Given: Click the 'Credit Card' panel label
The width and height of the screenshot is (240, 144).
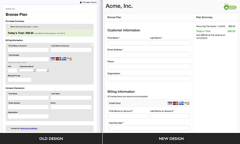Looking at the screenshot, I should click(x=115, y=103).
